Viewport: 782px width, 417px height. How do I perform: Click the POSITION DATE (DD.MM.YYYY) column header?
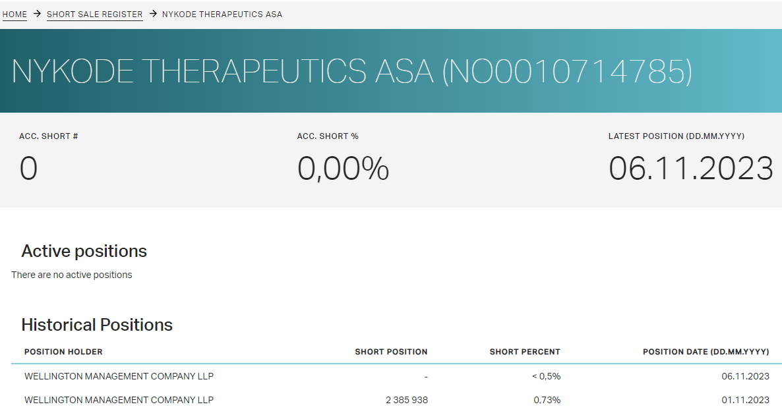(x=706, y=352)
